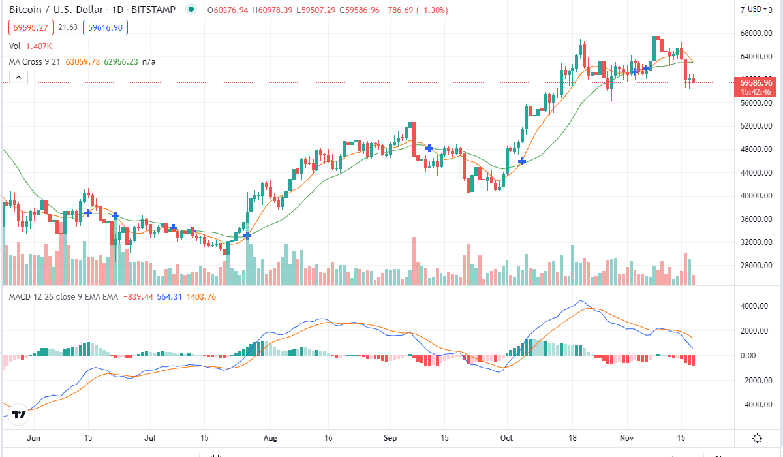Select the MA Cross 9 21 indicator label

pos(34,61)
